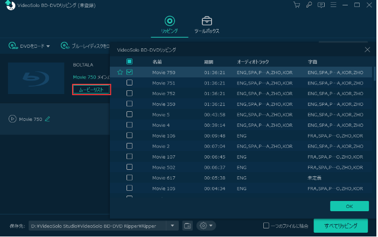Uncheck the Movie 750 checkbox
This screenshot has width=378, height=237.
click(x=129, y=72)
